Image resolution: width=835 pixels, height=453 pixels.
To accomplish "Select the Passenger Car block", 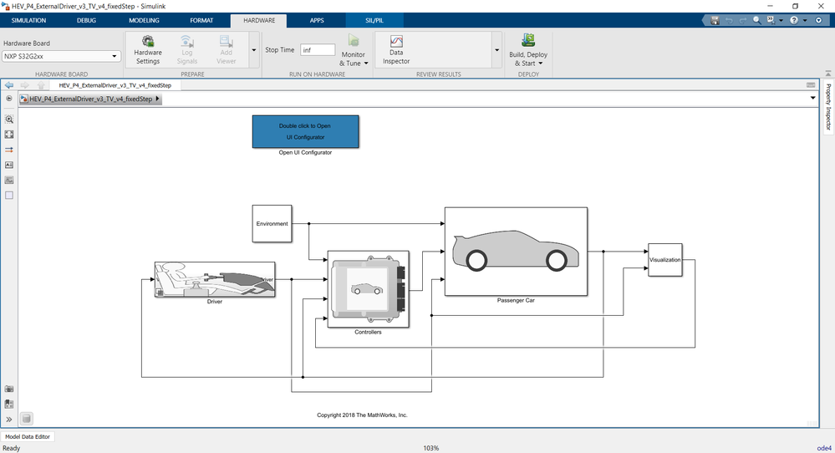I will point(516,252).
